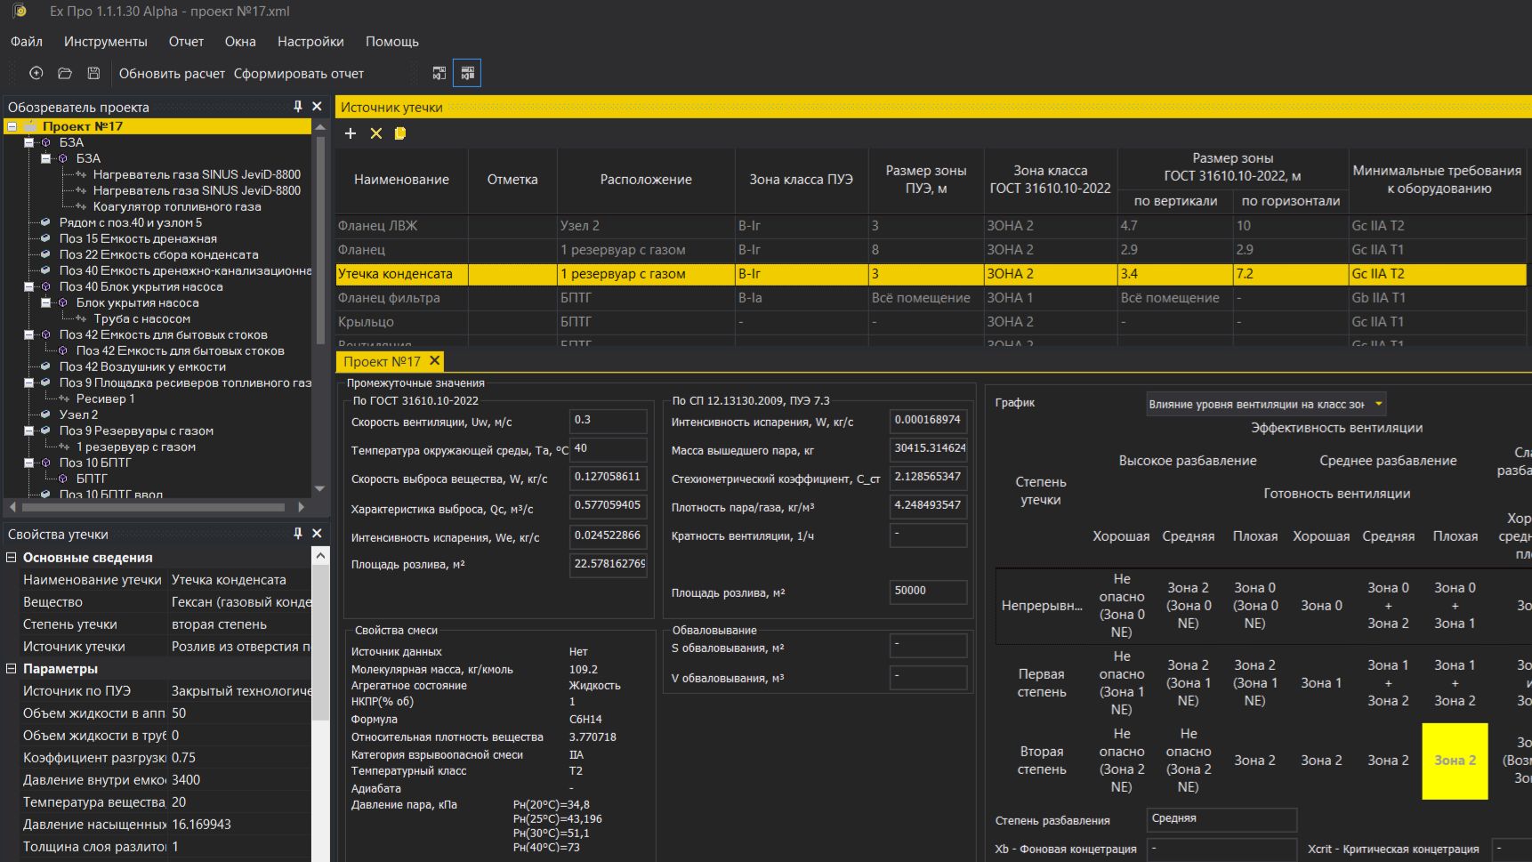The height and width of the screenshot is (862, 1532).
Task: Click the new project icon in toolbar
Action: tap(36, 73)
